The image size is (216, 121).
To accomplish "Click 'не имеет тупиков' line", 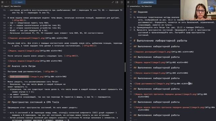I will tap(18, 94).
